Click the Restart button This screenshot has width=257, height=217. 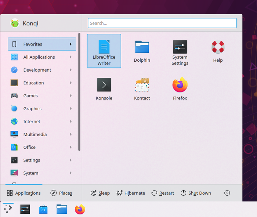163,193
